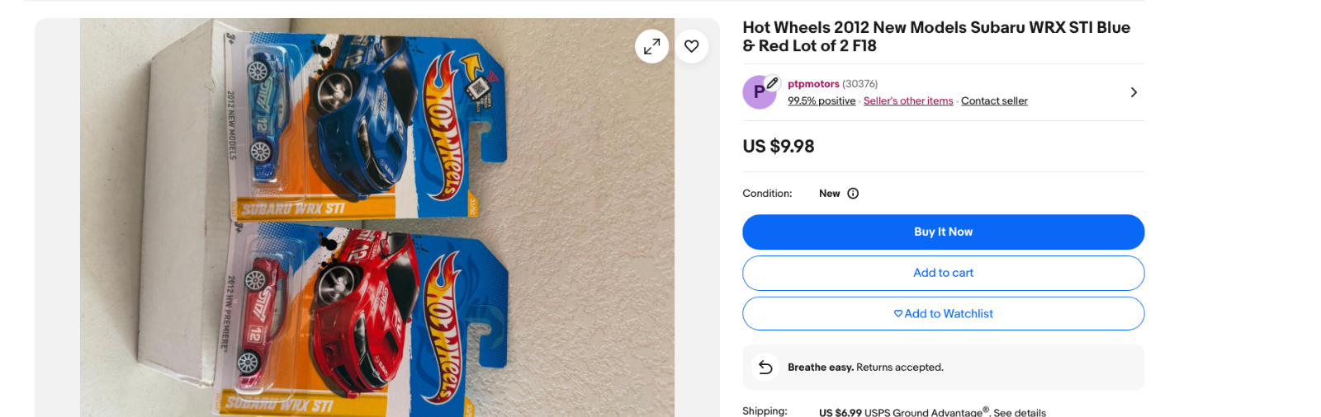Open the Condition info icon
This screenshot has height=417, width=1321.
point(853,194)
